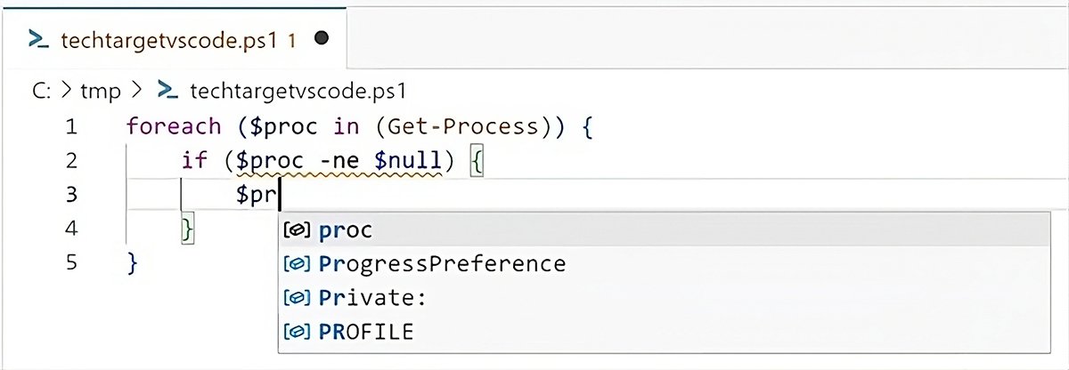Click unsaved dot on the editor tab
Screen dimensions: 1069x370
(x=322, y=38)
